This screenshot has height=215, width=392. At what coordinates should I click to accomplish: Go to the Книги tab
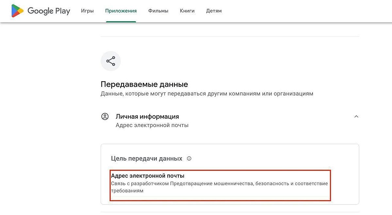pyautogui.click(x=187, y=11)
